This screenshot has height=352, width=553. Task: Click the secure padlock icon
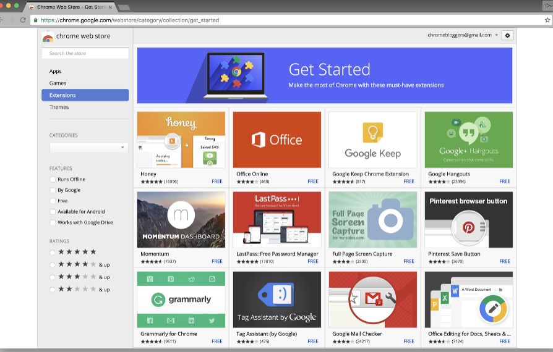pyautogui.click(x=35, y=20)
